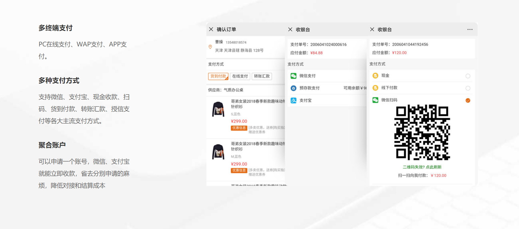Click the 现金 coin icon
519x229 pixels.
(375, 75)
